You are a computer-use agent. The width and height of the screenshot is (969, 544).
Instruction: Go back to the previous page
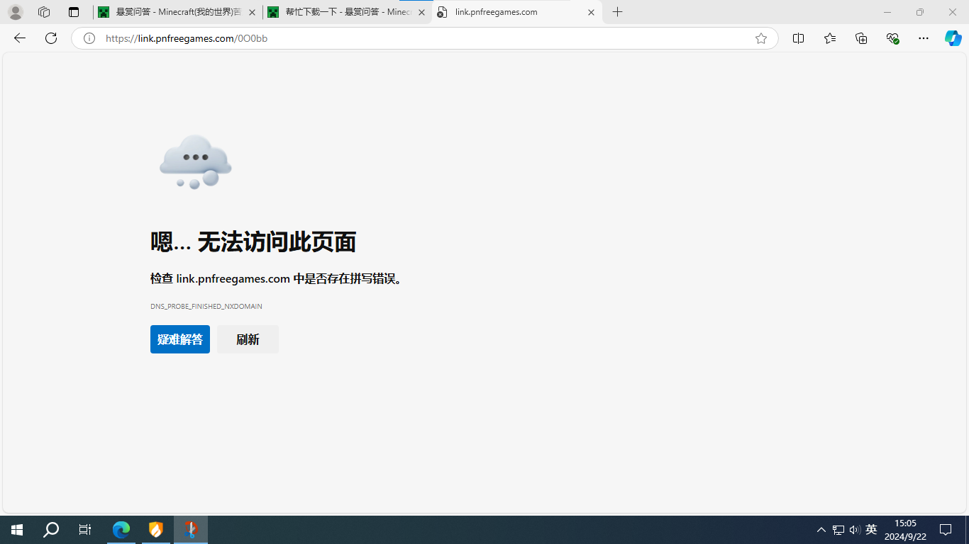[20, 38]
